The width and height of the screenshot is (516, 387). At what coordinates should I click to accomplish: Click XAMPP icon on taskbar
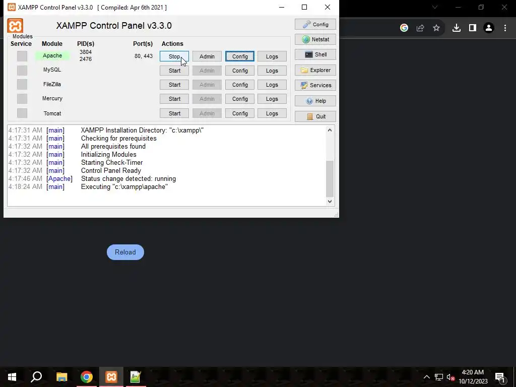111,377
